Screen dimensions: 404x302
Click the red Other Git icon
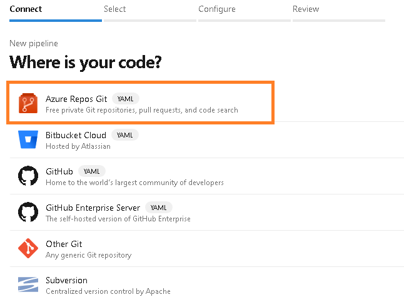click(x=28, y=249)
